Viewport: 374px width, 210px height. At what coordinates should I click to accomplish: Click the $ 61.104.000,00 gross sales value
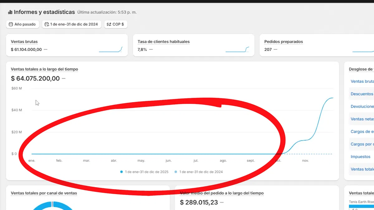pyautogui.click(x=26, y=49)
